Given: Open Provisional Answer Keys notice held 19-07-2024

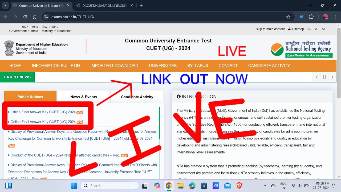Looking at the screenshot, I should tap(82, 135).
